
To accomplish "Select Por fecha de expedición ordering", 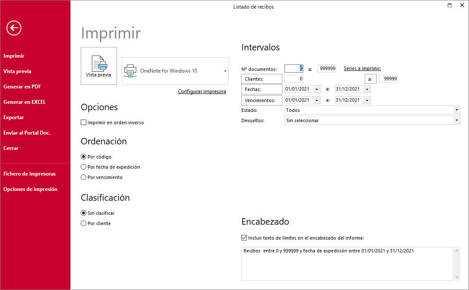I will point(83,167).
